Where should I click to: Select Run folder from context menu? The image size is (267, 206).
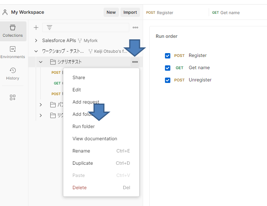pos(84,127)
